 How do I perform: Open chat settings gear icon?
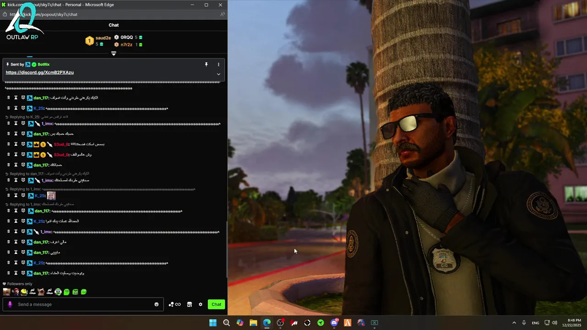pos(200,304)
